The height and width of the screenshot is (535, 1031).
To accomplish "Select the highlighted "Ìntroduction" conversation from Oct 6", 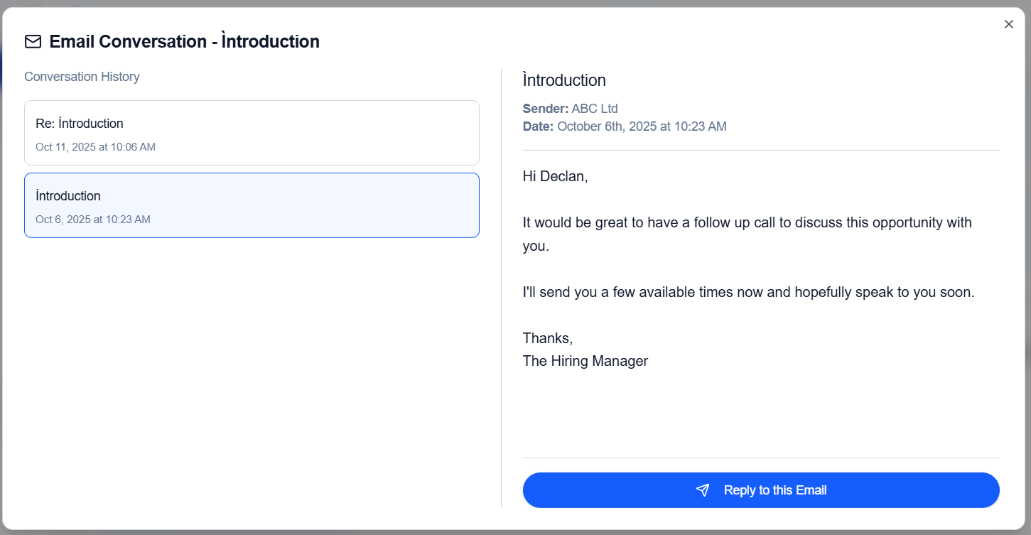I will point(252,205).
